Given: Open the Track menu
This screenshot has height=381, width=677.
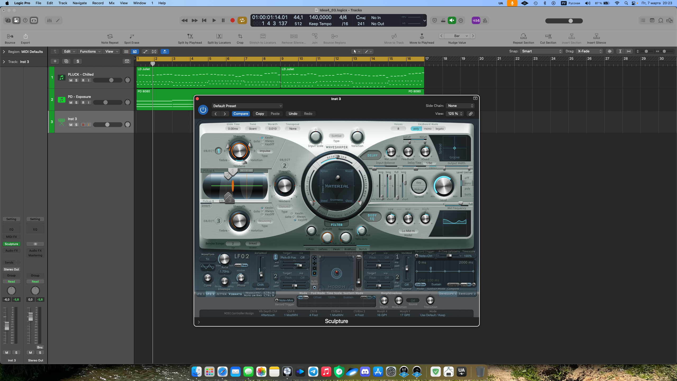Looking at the screenshot, I should 63,3.
